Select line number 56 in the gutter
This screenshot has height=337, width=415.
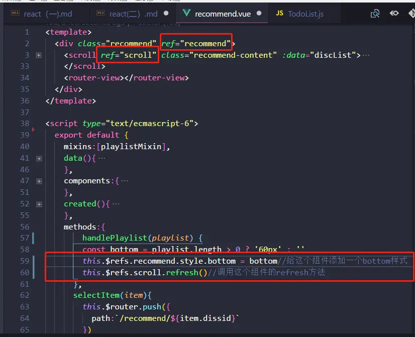[25, 227]
